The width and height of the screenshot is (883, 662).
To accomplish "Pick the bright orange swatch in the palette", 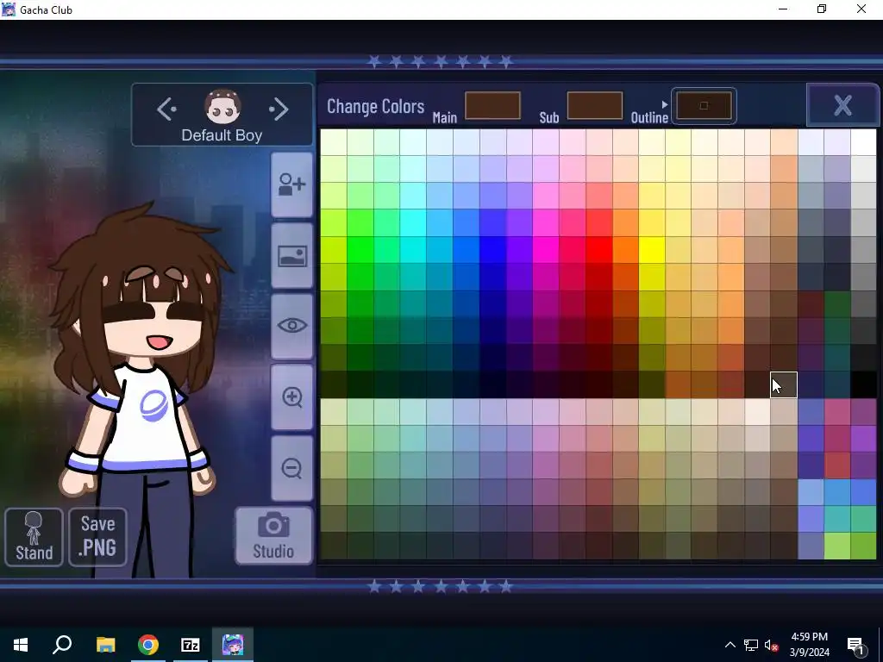I will point(625,249).
